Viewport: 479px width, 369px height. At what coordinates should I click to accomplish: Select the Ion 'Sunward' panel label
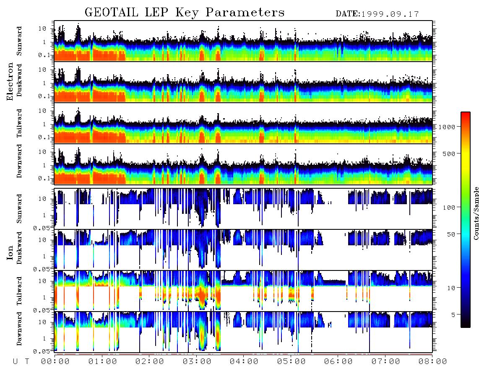pyautogui.click(x=19, y=208)
